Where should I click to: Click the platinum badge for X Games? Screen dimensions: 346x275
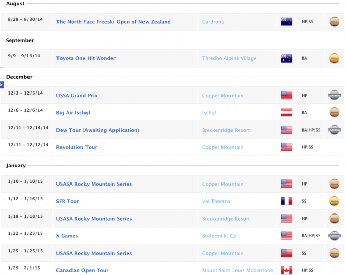334,236
